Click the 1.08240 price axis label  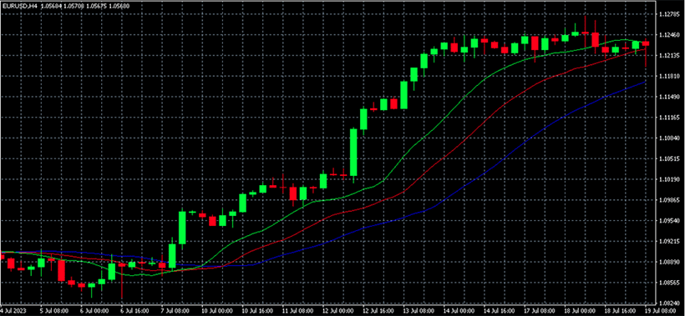click(669, 303)
